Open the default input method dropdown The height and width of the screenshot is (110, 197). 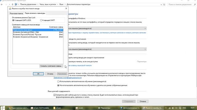[x=107, y=49]
